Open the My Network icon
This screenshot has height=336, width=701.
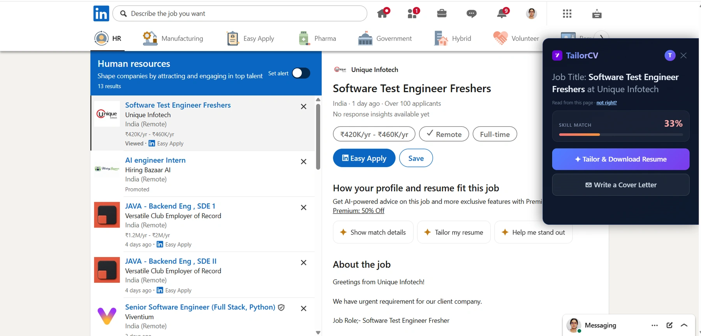pos(413,13)
